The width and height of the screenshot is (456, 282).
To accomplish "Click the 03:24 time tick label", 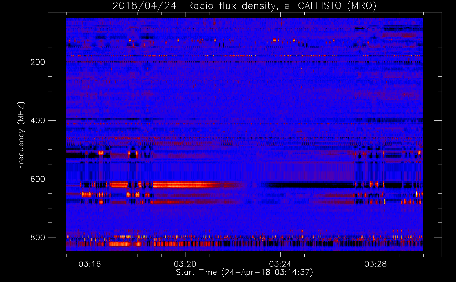I will coord(280,264).
